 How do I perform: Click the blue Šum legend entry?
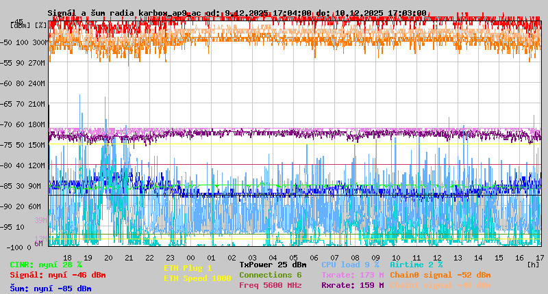click(x=51, y=289)
